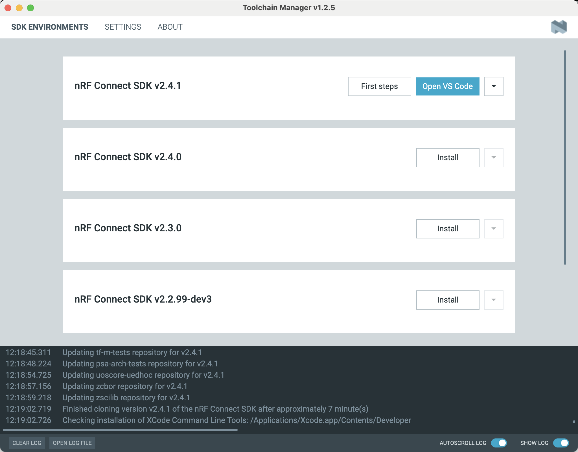Expand the dropdown arrow for SDK v2.4.1
Viewport: 578px width, 452px height.
pos(494,86)
